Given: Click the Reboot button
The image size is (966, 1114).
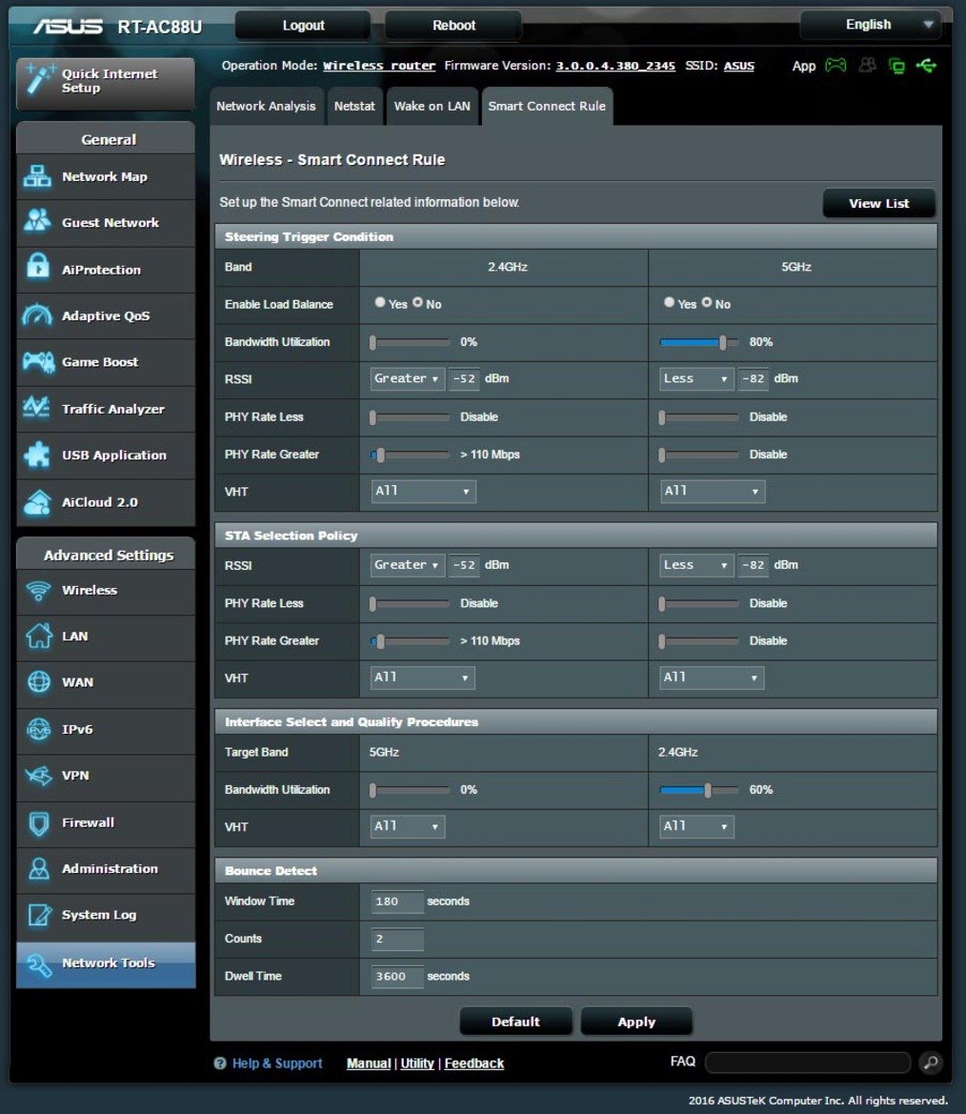Looking at the screenshot, I should [453, 26].
